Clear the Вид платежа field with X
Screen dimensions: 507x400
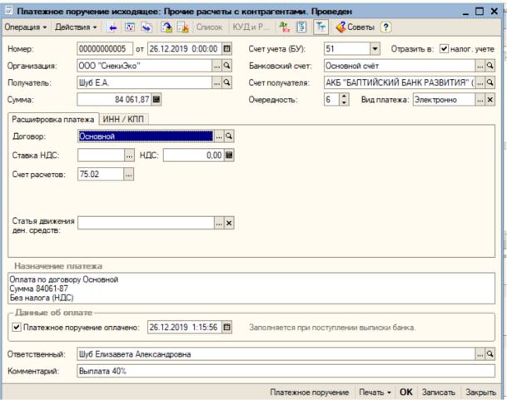[490, 100]
